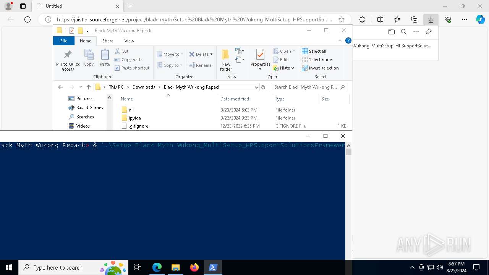Open a new Edge tab
Screen dimensions: 489x275
(x=130, y=6)
